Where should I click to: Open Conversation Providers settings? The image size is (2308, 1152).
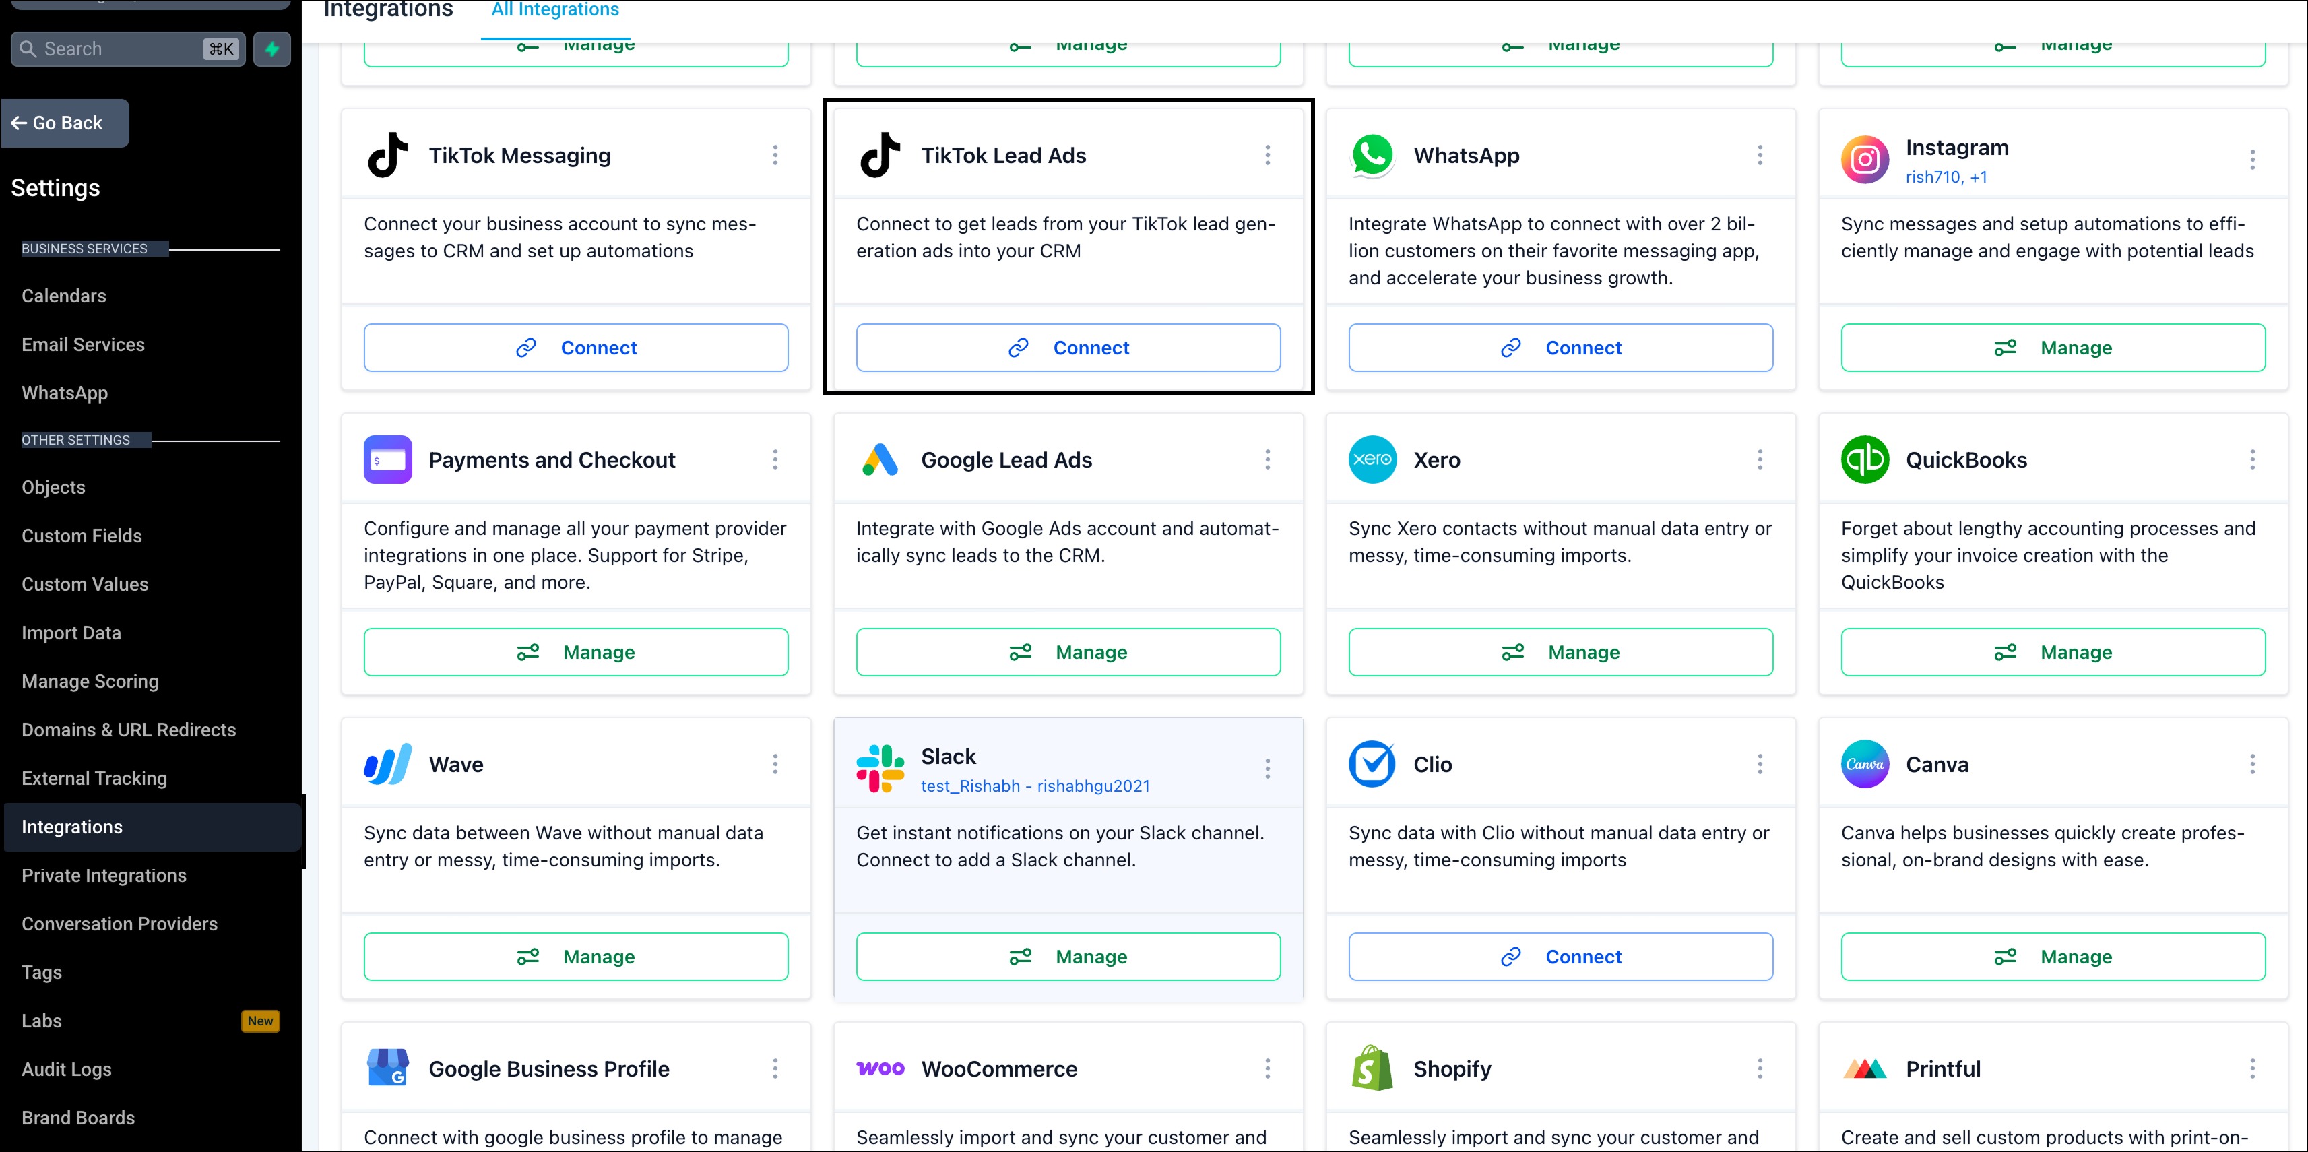click(119, 924)
